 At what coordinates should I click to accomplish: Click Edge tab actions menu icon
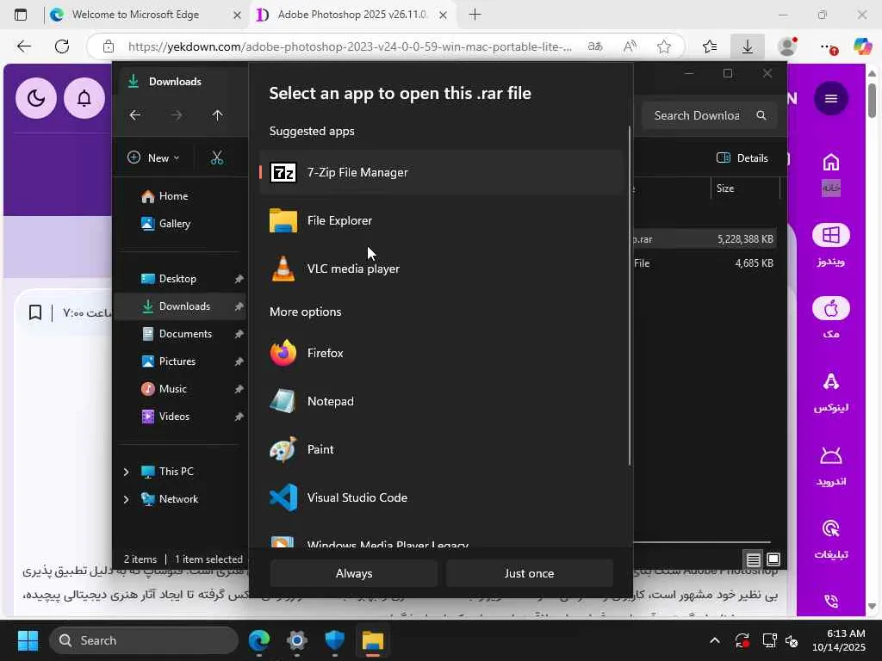[21, 15]
